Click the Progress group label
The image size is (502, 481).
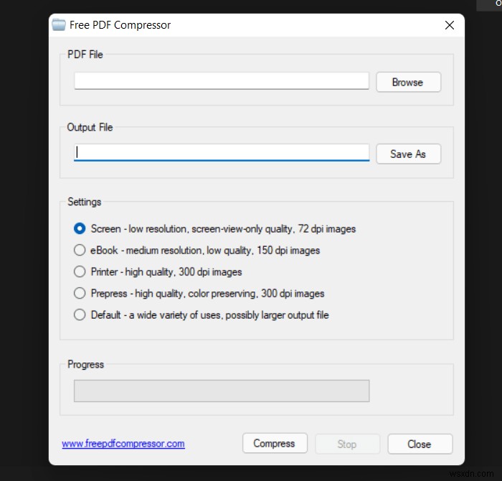click(x=85, y=365)
